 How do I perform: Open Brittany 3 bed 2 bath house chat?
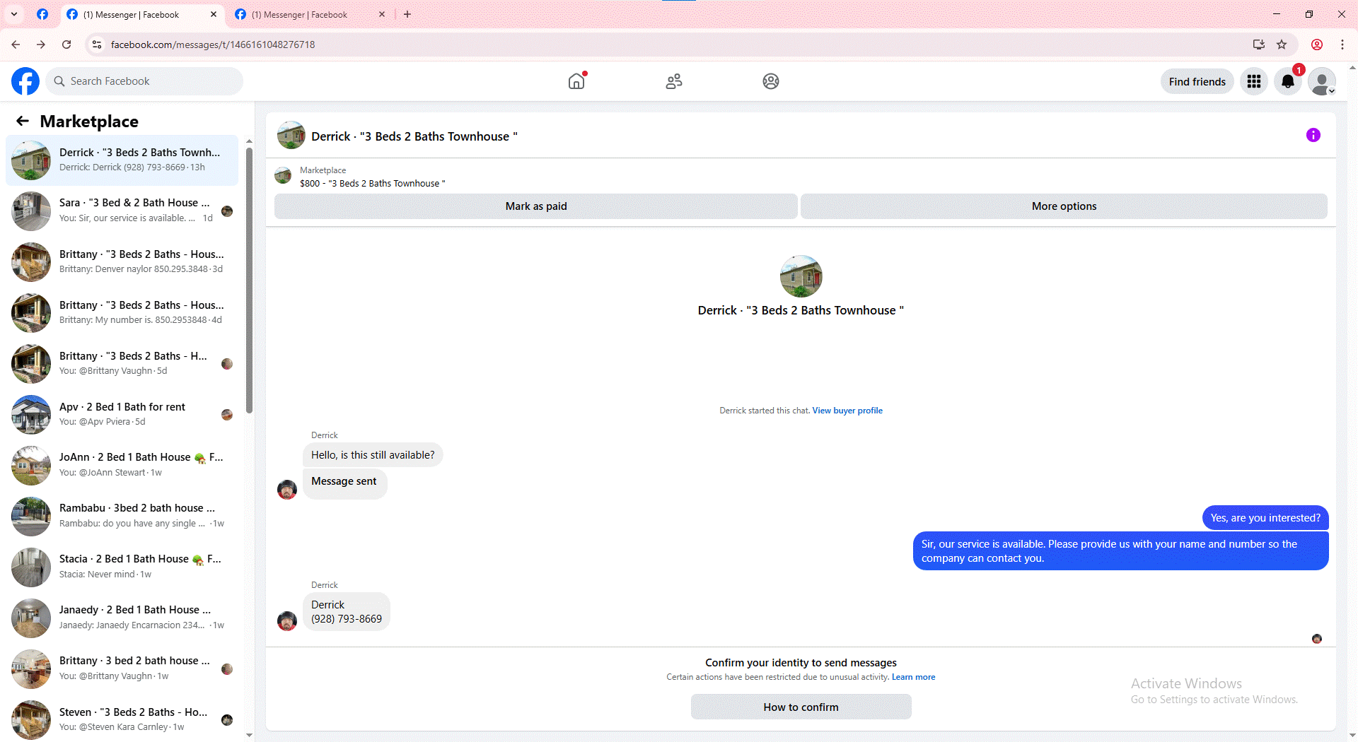click(122, 669)
